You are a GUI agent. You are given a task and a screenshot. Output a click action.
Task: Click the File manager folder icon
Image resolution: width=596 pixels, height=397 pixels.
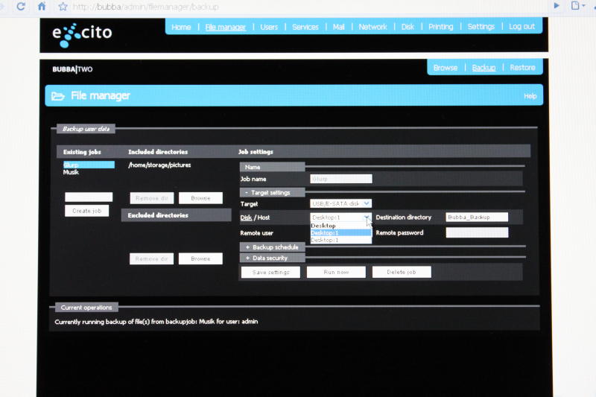click(58, 96)
